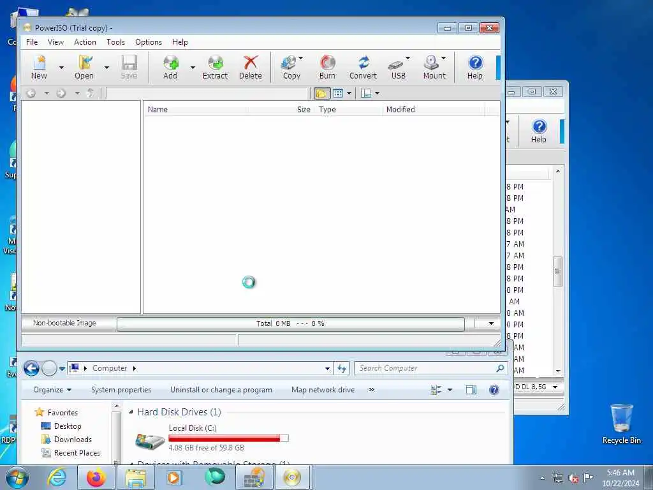Click the red Delete icon
Image resolution: width=653 pixels, height=490 pixels.
tap(250, 67)
